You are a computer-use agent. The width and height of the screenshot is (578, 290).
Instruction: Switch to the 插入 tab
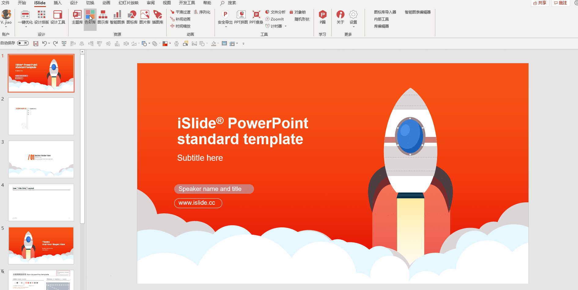coord(57,3)
